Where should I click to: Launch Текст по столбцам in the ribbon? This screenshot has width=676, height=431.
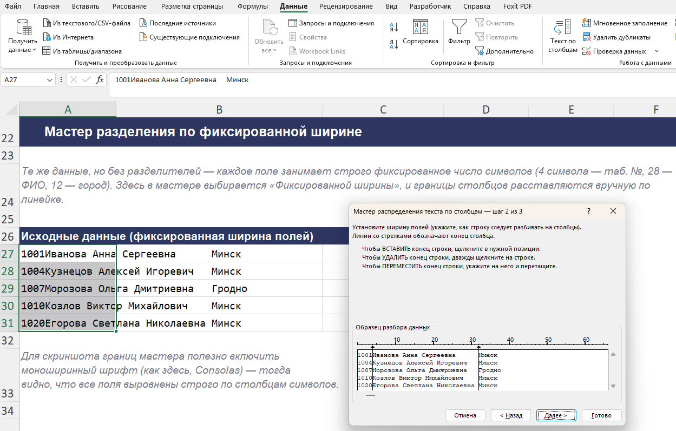[x=563, y=36]
